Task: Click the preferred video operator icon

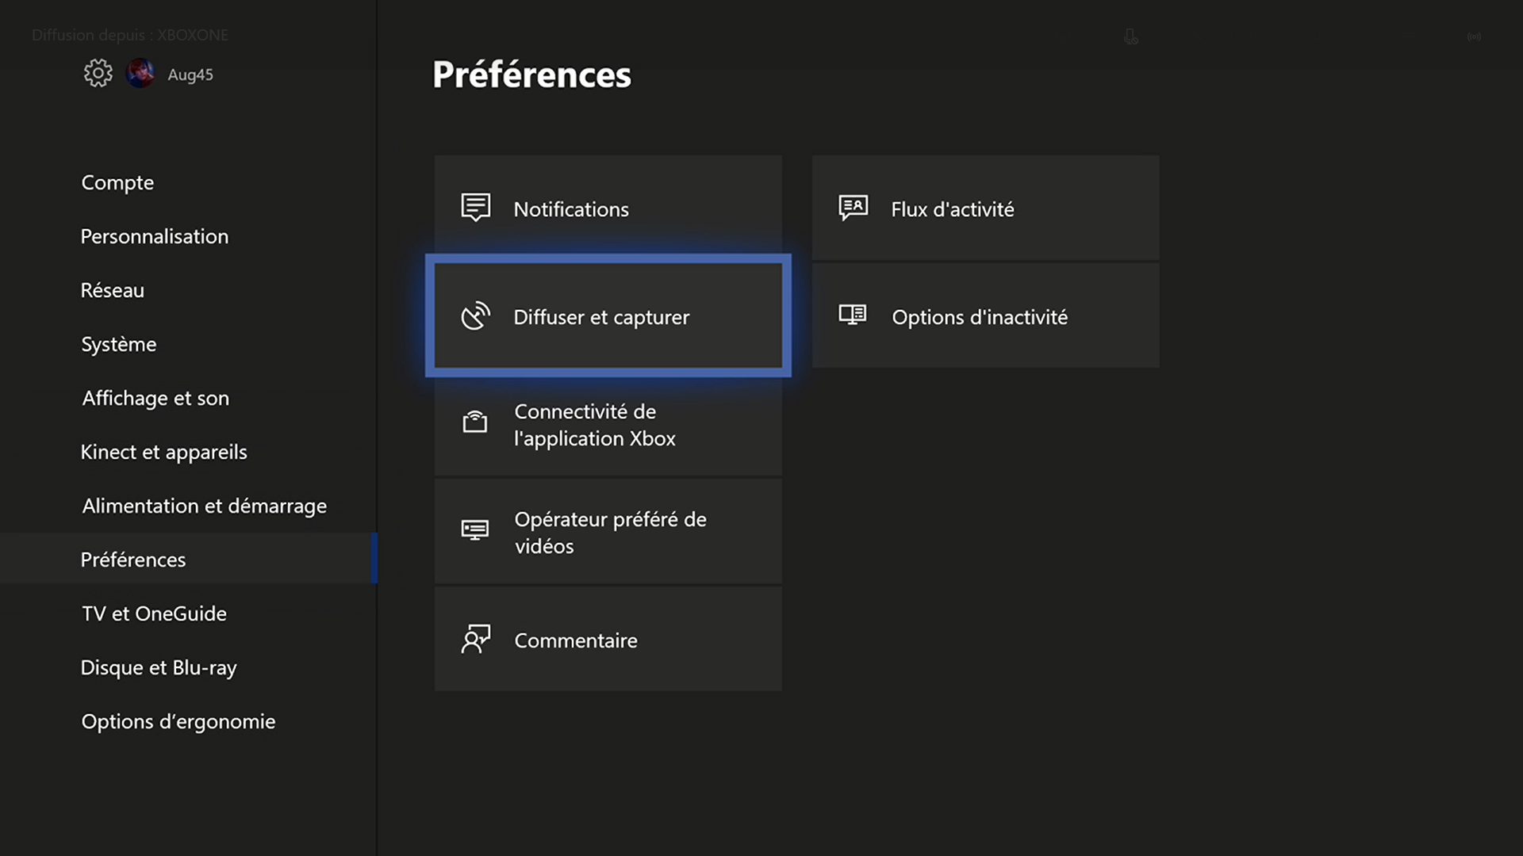Action: pos(475,529)
